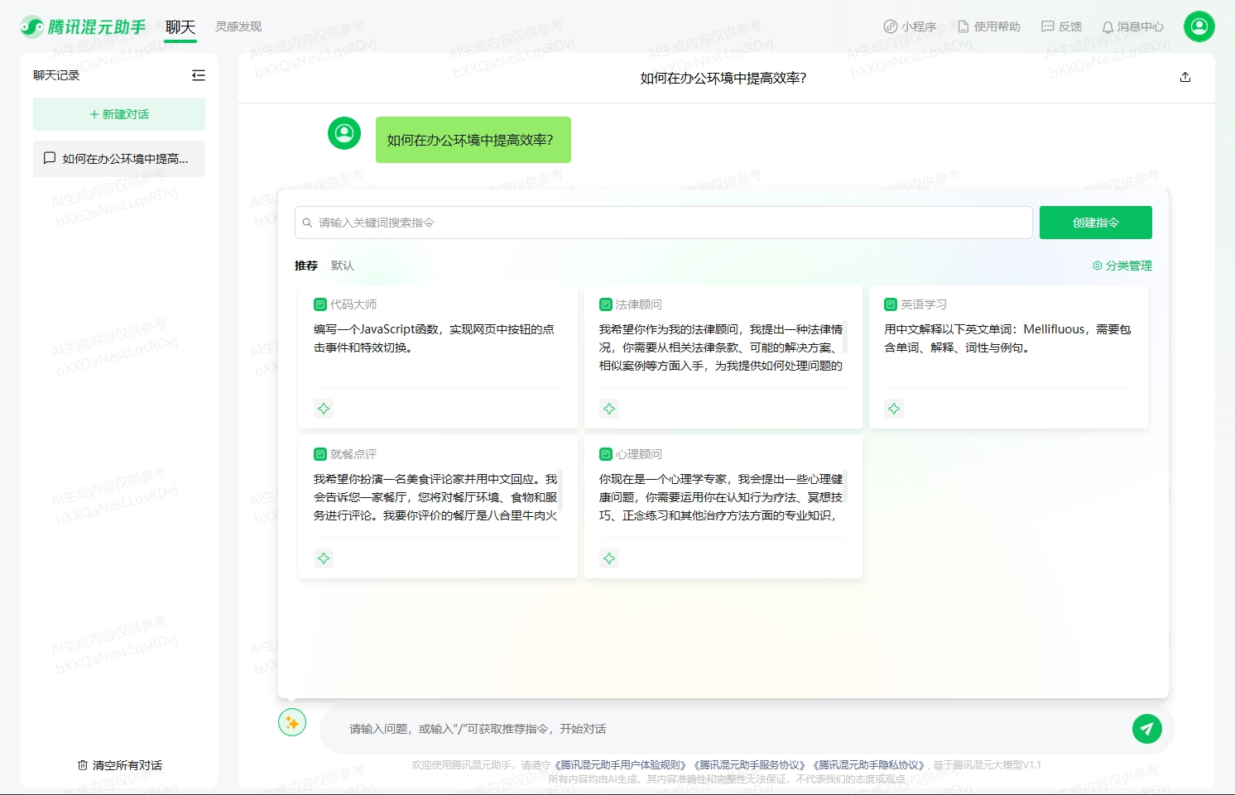This screenshot has width=1235, height=795.
Task: Click the quick-use icon on 英语学习 card
Action: tap(894, 408)
